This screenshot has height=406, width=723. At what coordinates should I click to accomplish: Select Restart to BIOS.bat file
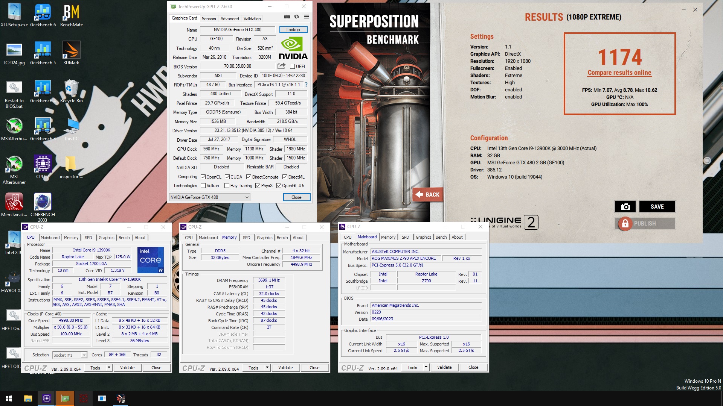pyautogui.click(x=14, y=94)
